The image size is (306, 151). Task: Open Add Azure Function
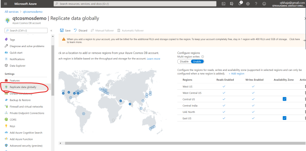pyautogui.click(x=21, y=139)
